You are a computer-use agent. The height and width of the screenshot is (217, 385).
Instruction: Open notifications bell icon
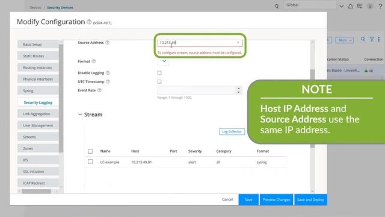(x=351, y=7)
